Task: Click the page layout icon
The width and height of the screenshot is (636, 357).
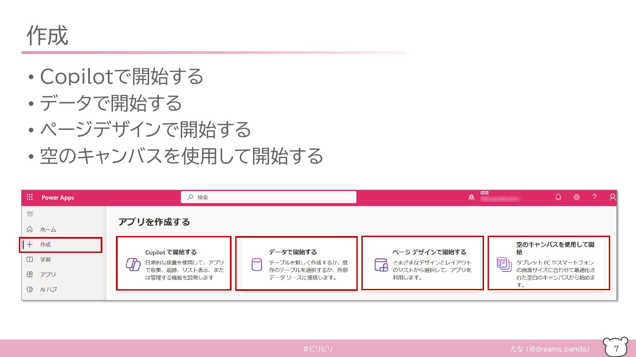Action: [x=381, y=265]
